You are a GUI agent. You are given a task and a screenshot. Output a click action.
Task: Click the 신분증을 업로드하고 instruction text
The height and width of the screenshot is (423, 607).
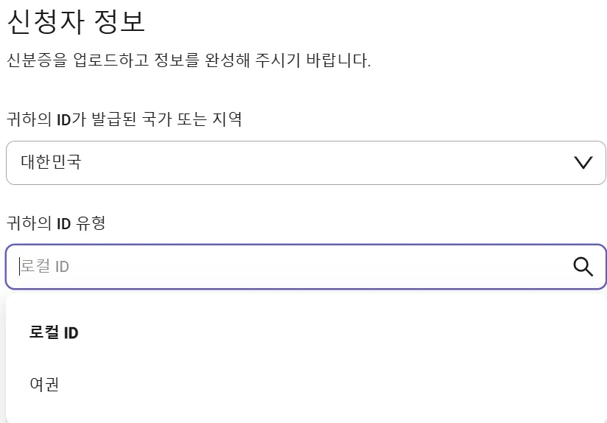[x=78, y=60]
